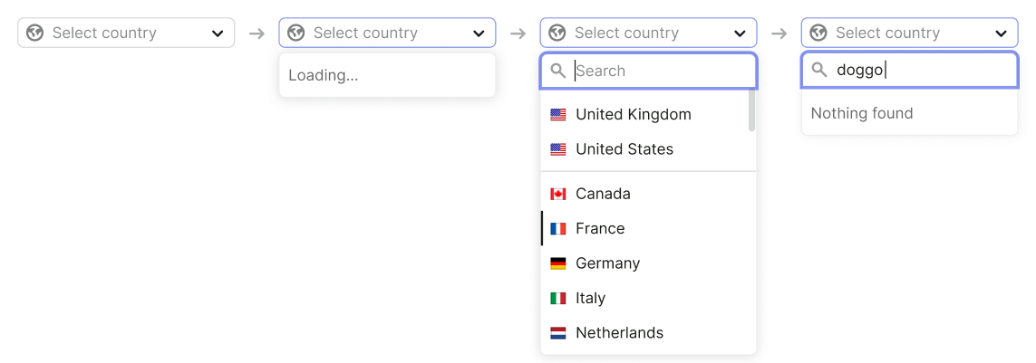Click into the search field containing doggo
The height and width of the screenshot is (363, 1036).
[x=909, y=70]
